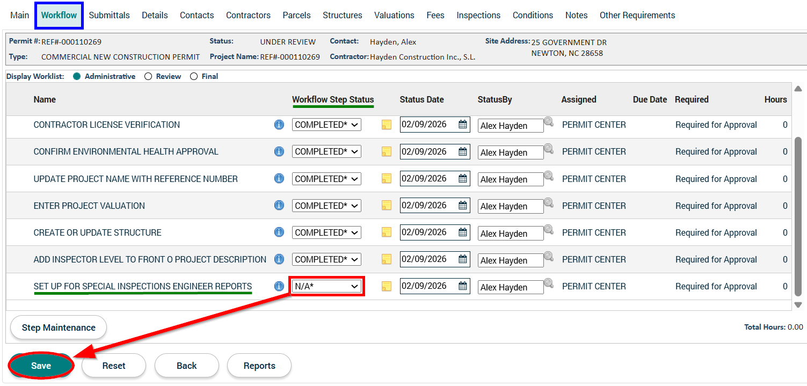The image size is (807, 386).
Task: Open sticky note for Add Inspector Level row
Action: 386,259
